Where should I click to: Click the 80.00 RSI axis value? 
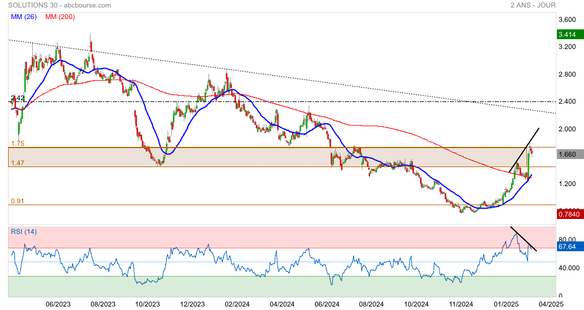[567, 240]
